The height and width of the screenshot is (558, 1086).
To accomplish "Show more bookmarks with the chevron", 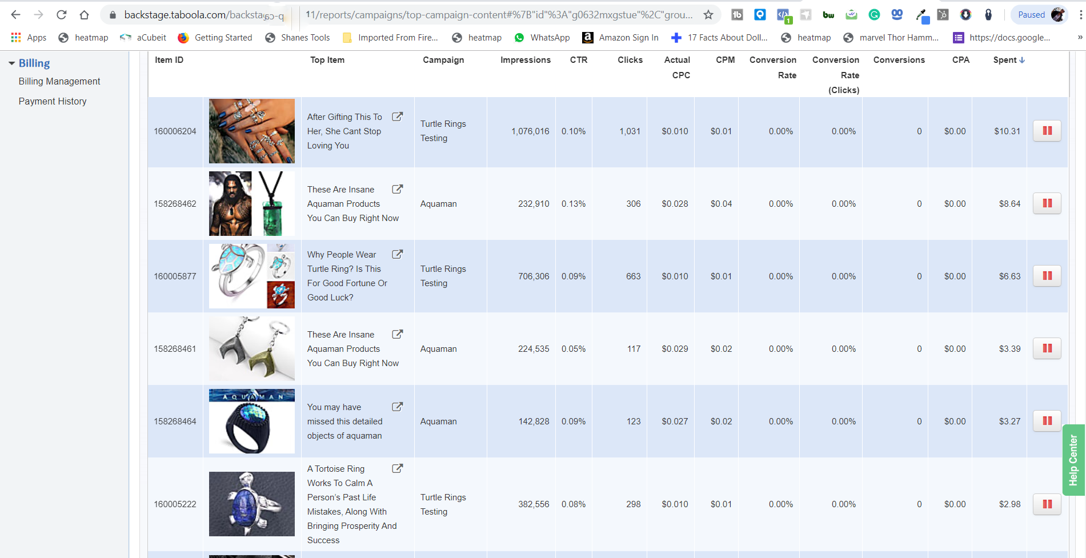I will point(1079,38).
